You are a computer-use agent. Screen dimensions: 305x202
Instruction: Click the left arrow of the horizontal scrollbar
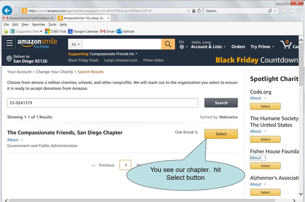pos(6,200)
